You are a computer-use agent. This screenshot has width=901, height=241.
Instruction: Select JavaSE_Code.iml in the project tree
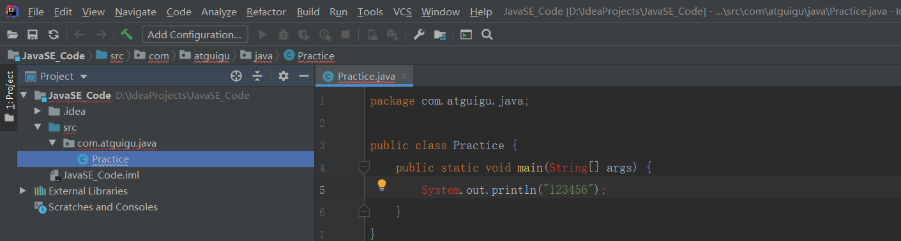coord(101,175)
